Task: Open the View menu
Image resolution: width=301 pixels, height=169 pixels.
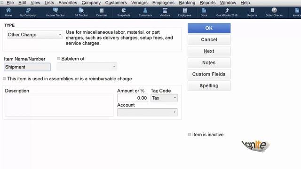Action: pos(36,3)
